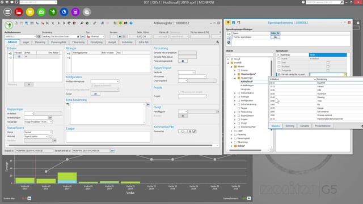Select the Aluminium row in article code list
The image size is (363, 204).
(316, 93)
